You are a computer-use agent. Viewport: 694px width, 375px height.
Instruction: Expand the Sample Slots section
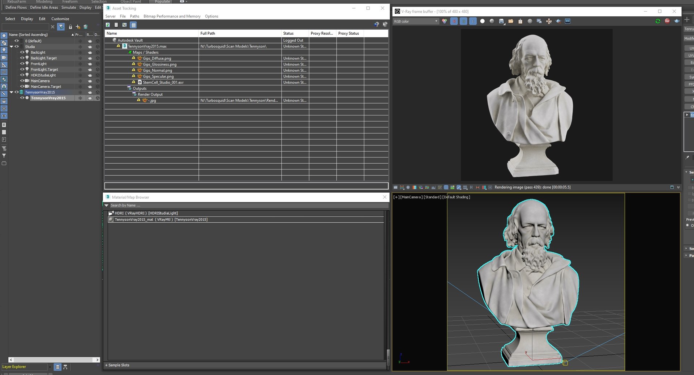(x=117, y=365)
